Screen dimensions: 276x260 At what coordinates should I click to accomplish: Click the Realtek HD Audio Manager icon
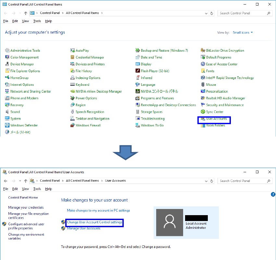(203, 98)
